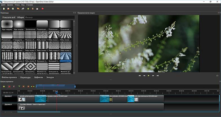Open the Файл menu

tap(3, 5)
